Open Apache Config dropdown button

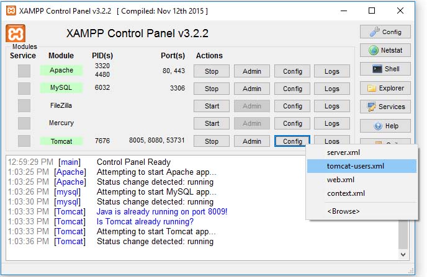[292, 71]
